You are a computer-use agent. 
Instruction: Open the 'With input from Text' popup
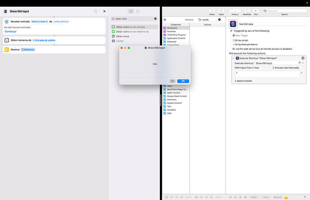256,68
